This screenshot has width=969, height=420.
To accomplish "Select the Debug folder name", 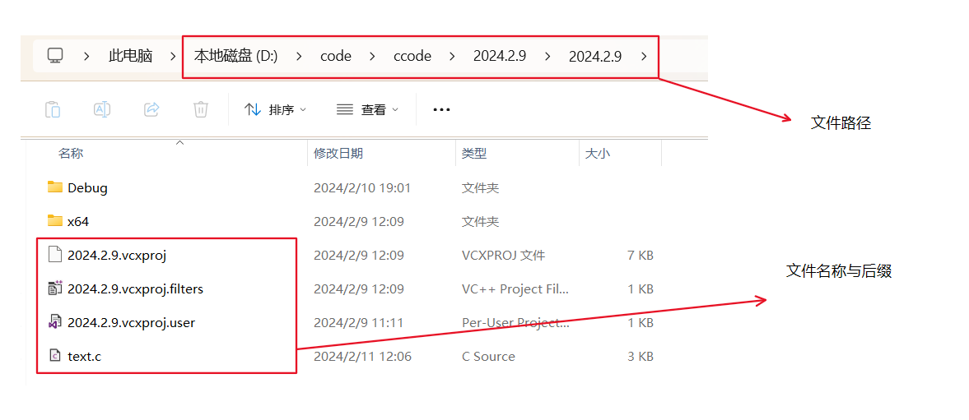I will (88, 188).
